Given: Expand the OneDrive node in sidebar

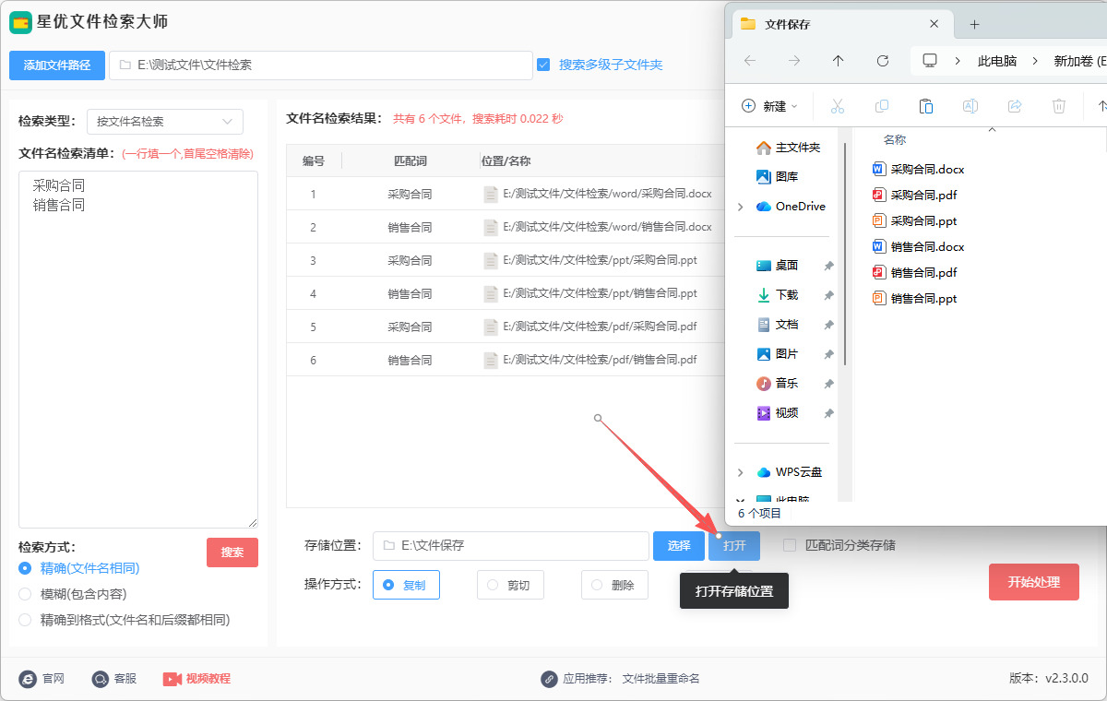Looking at the screenshot, I should click(741, 207).
